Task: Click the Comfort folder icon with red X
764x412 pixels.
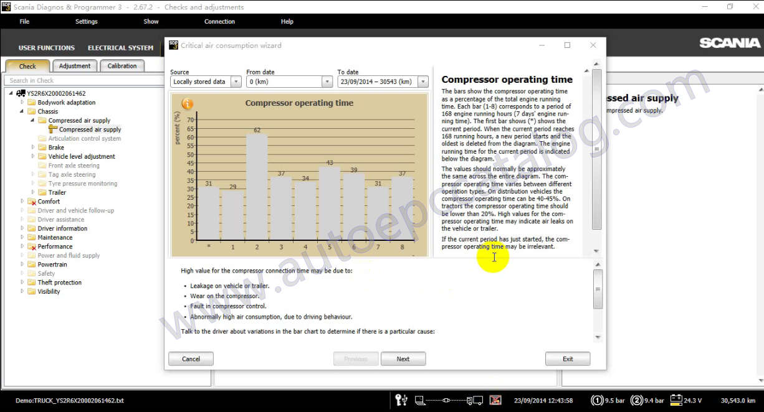Action: click(32, 202)
